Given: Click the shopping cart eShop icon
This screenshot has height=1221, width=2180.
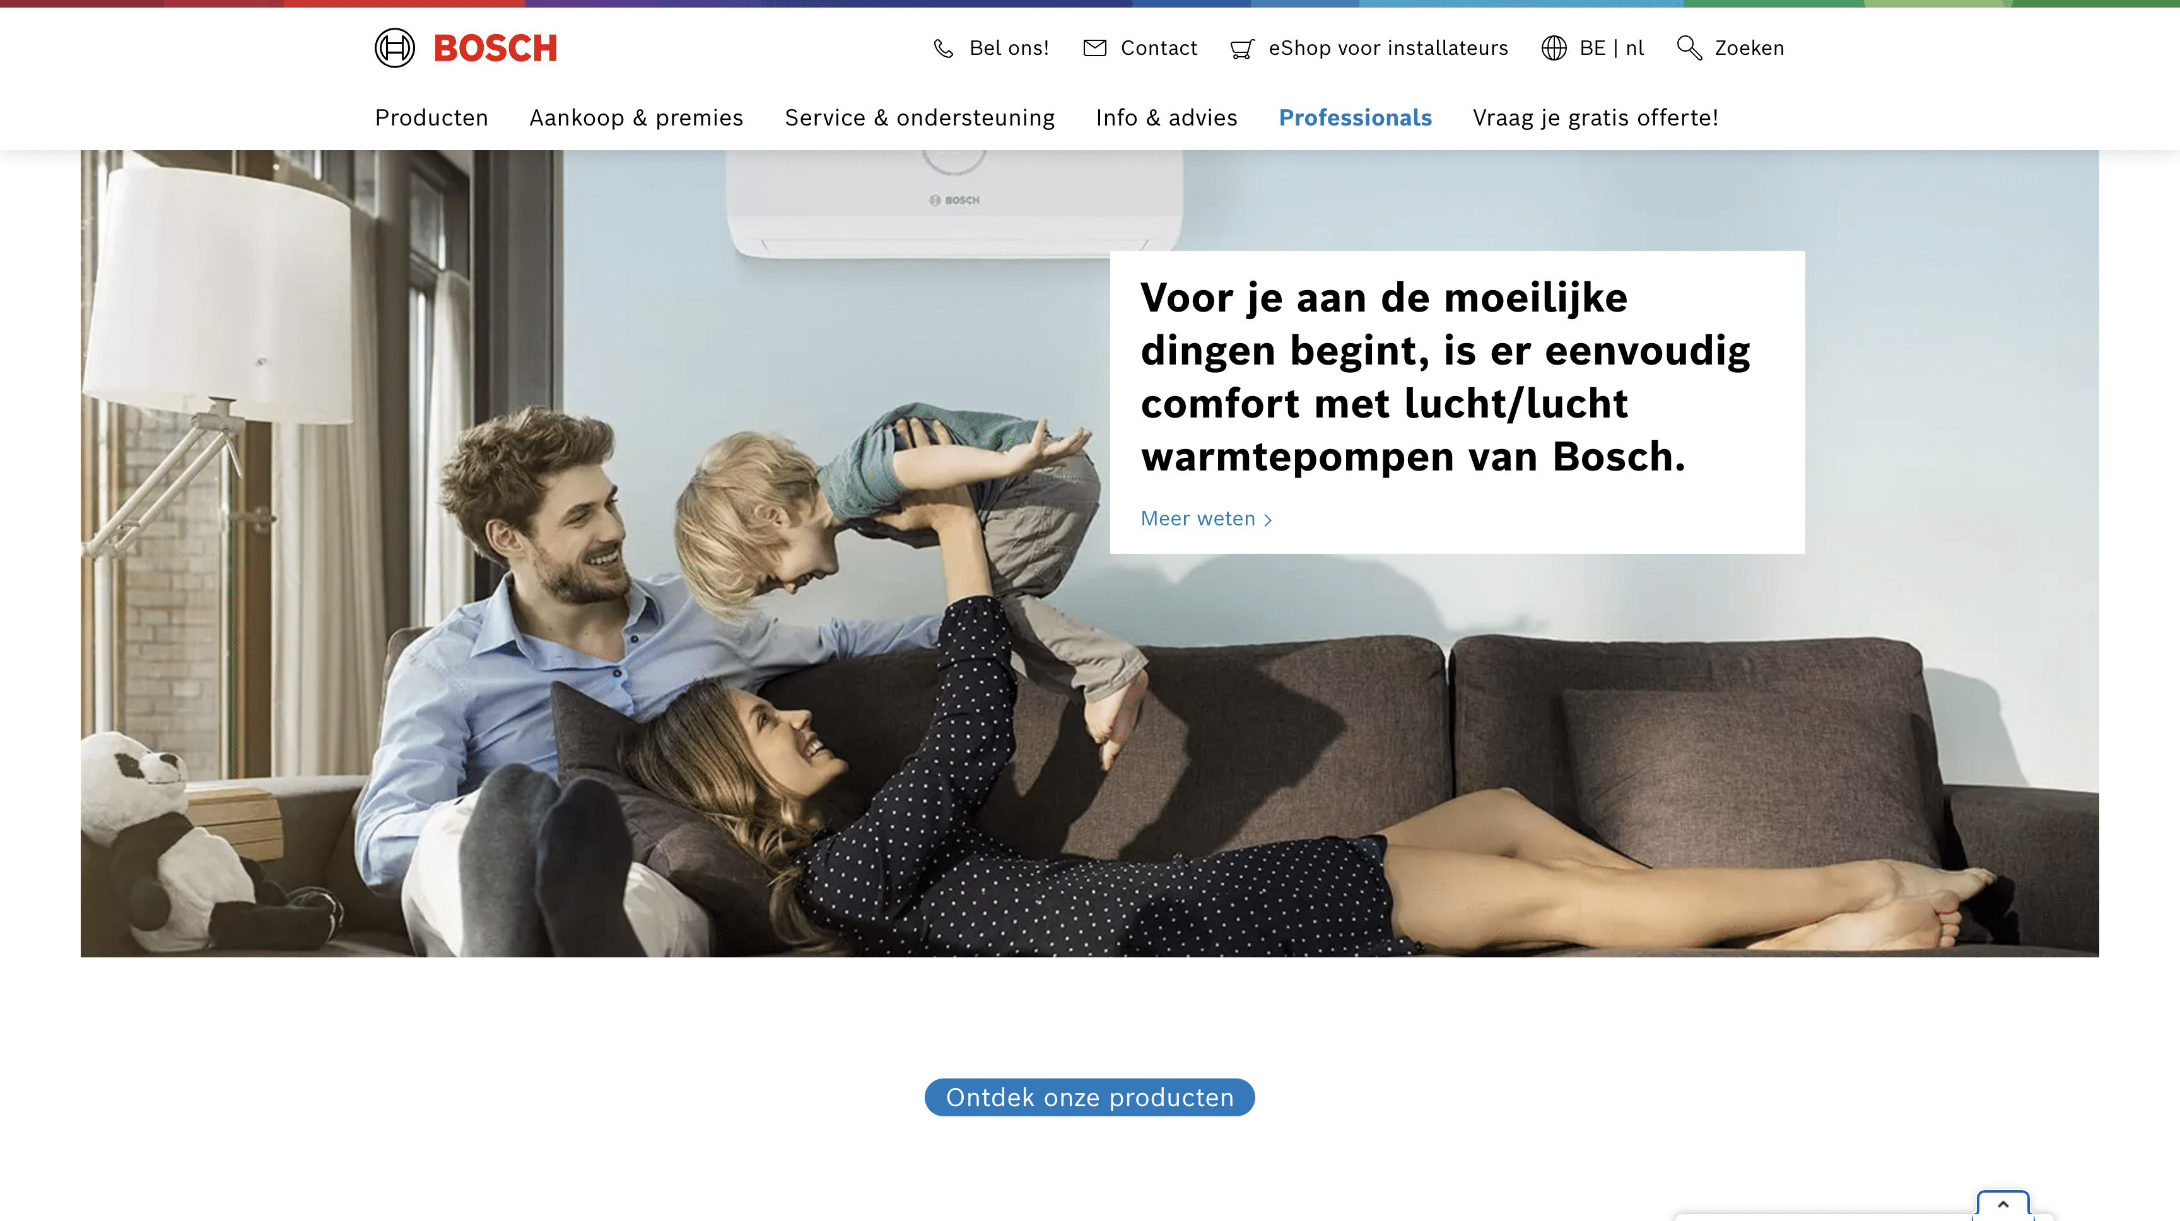Looking at the screenshot, I should point(1242,49).
